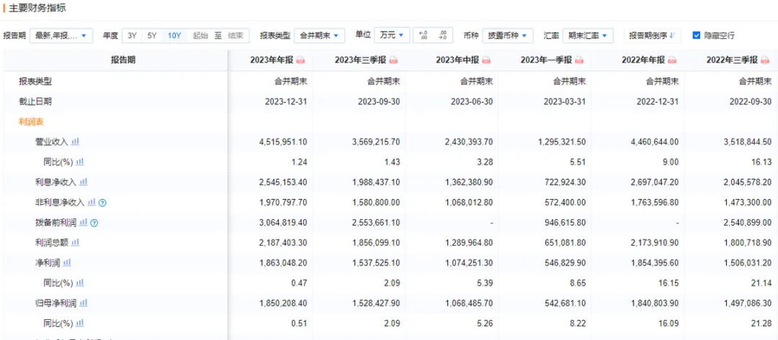Open the PDF icon for 2023年三季报
The image size is (778, 340).
[x=393, y=60]
